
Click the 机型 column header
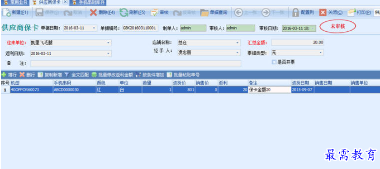32,83
